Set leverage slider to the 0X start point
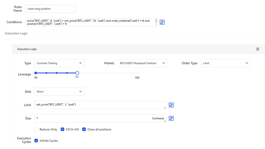 [x=36, y=73]
